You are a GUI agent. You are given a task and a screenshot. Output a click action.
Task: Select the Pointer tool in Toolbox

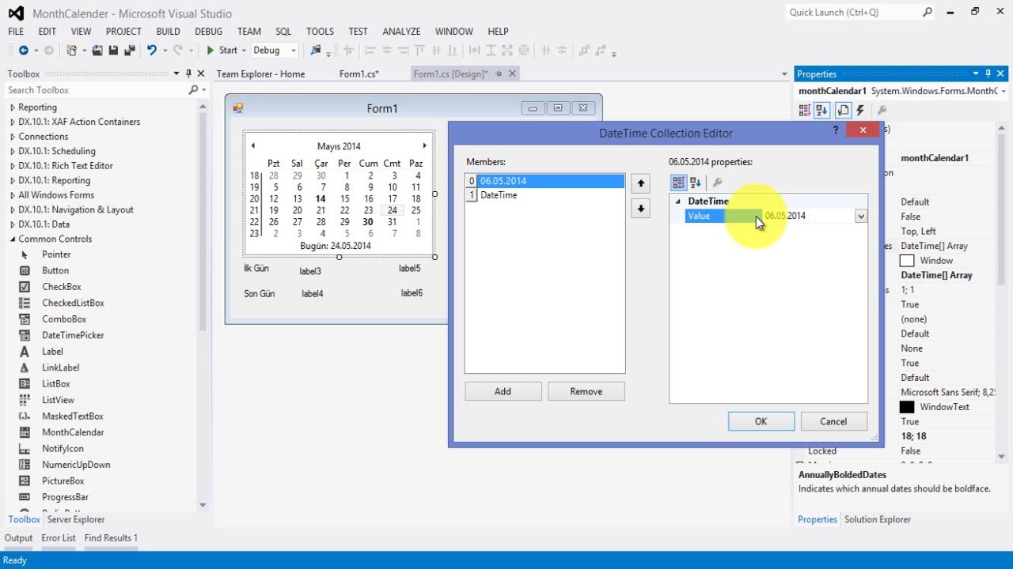pos(55,254)
